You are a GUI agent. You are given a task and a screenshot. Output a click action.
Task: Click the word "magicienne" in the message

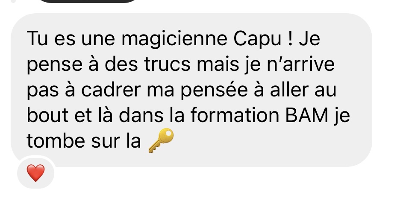[174, 39]
